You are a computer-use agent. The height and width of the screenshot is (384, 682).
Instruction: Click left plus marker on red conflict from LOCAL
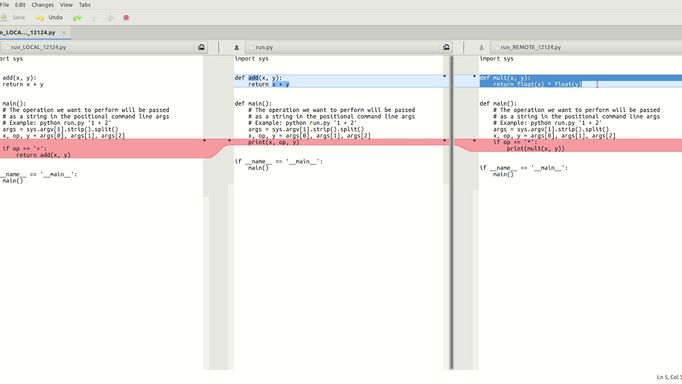(205, 141)
